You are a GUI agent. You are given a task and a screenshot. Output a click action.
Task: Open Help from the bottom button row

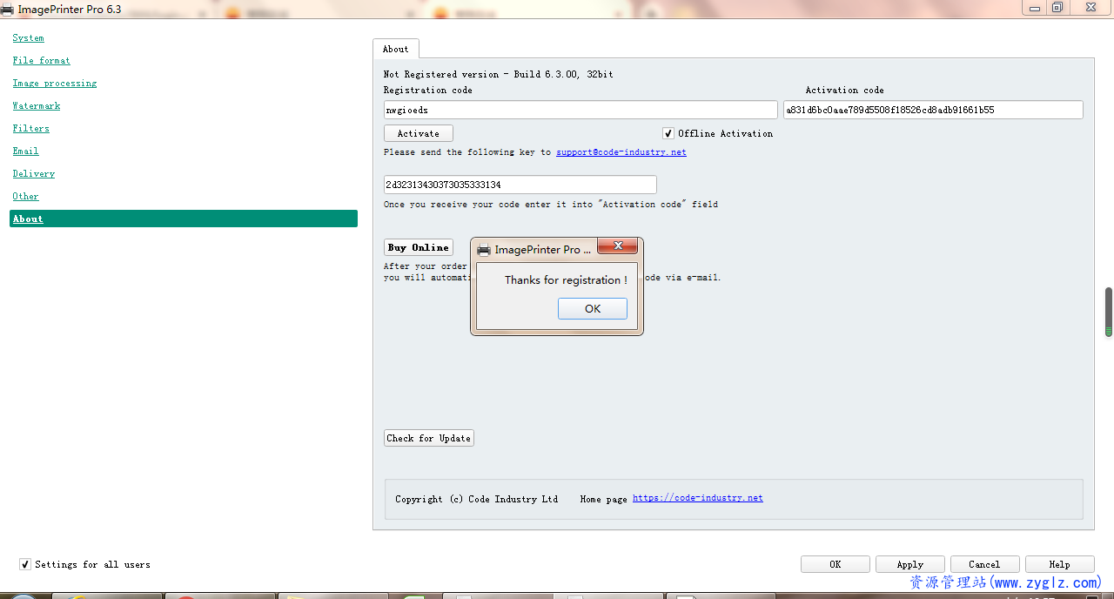[1060, 564]
